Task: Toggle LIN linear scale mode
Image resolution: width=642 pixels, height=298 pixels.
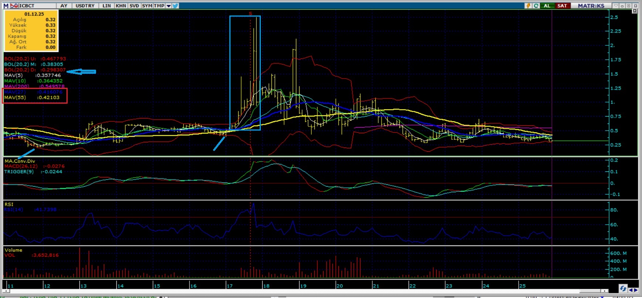Action: (x=106, y=6)
